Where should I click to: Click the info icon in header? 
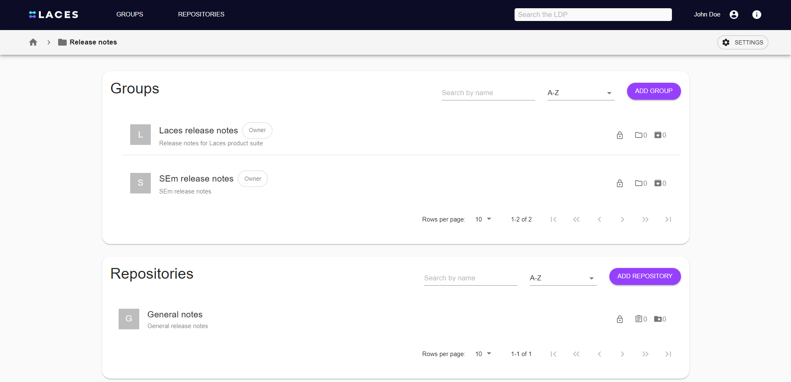coord(756,14)
